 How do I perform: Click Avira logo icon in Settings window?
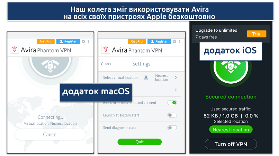[x=106, y=49]
